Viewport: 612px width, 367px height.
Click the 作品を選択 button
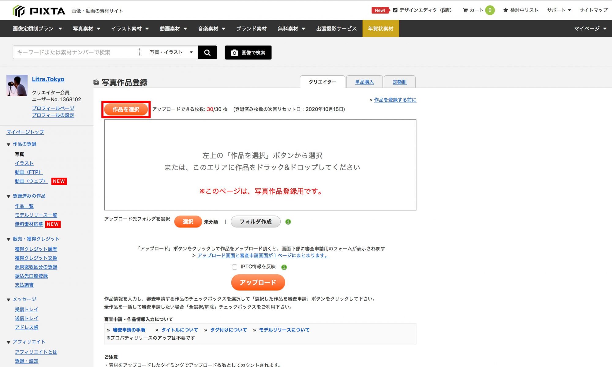point(125,109)
